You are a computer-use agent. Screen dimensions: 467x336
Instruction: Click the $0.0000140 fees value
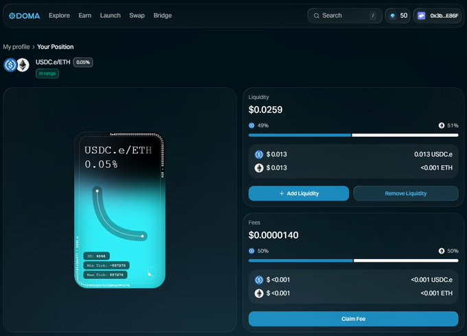pos(273,235)
